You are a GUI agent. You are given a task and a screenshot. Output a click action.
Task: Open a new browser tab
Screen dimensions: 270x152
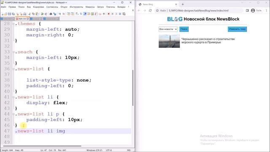click(x=183, y=4)
